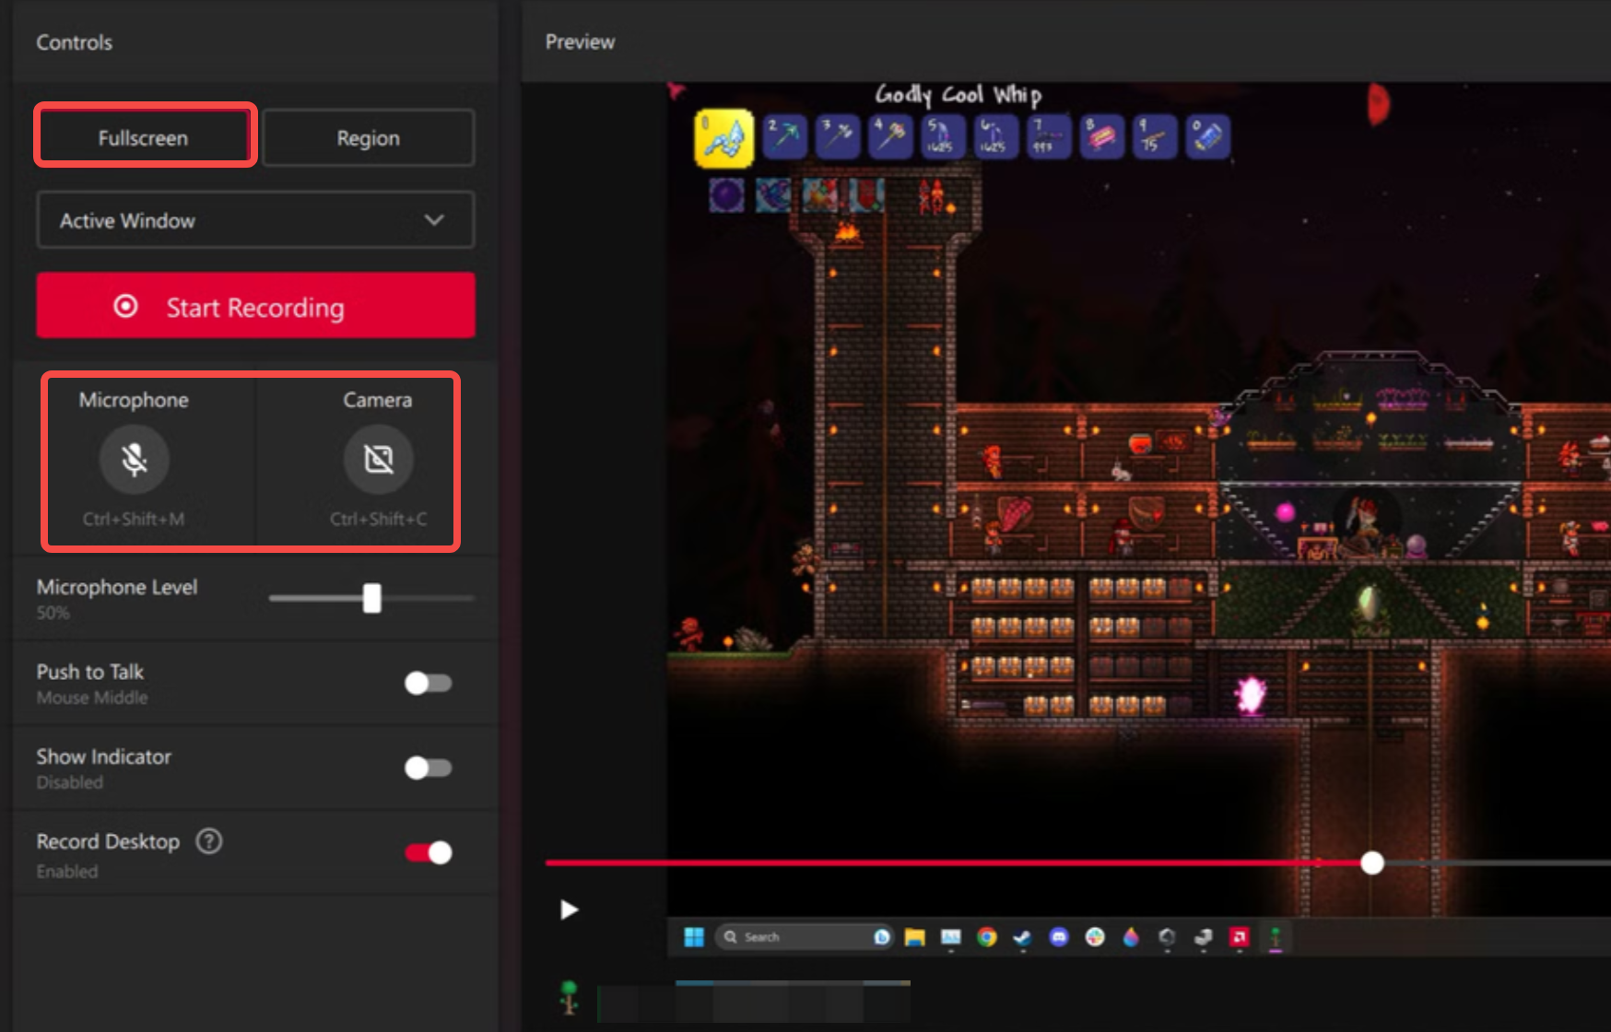This screenshot has height=1032, width=1611.
Task: Open the Record Desktop help tooltip
Action: click(210, 840)
